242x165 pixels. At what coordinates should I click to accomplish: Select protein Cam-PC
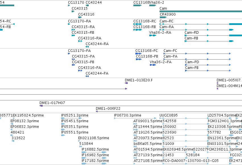(170, 51)
